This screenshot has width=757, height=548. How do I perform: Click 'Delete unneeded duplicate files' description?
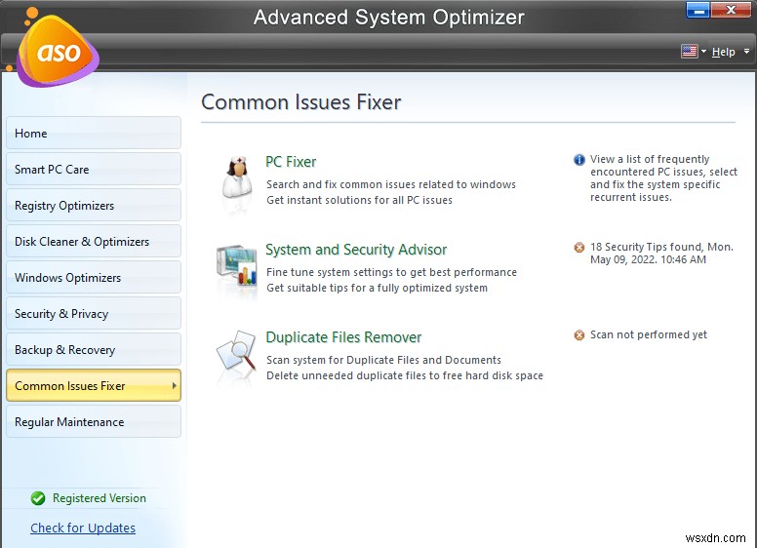(x=405, y=375)
